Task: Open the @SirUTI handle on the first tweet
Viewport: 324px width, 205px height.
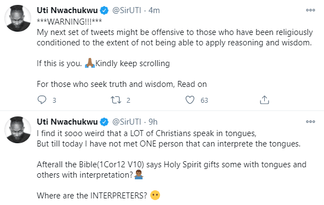Action: click(127, 10)
